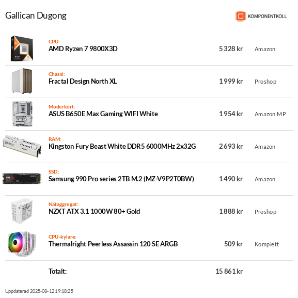Open the AMD Ryzen 7 9800X3D product link
This screenshot has width=298, height=298.
click(83, 49)
